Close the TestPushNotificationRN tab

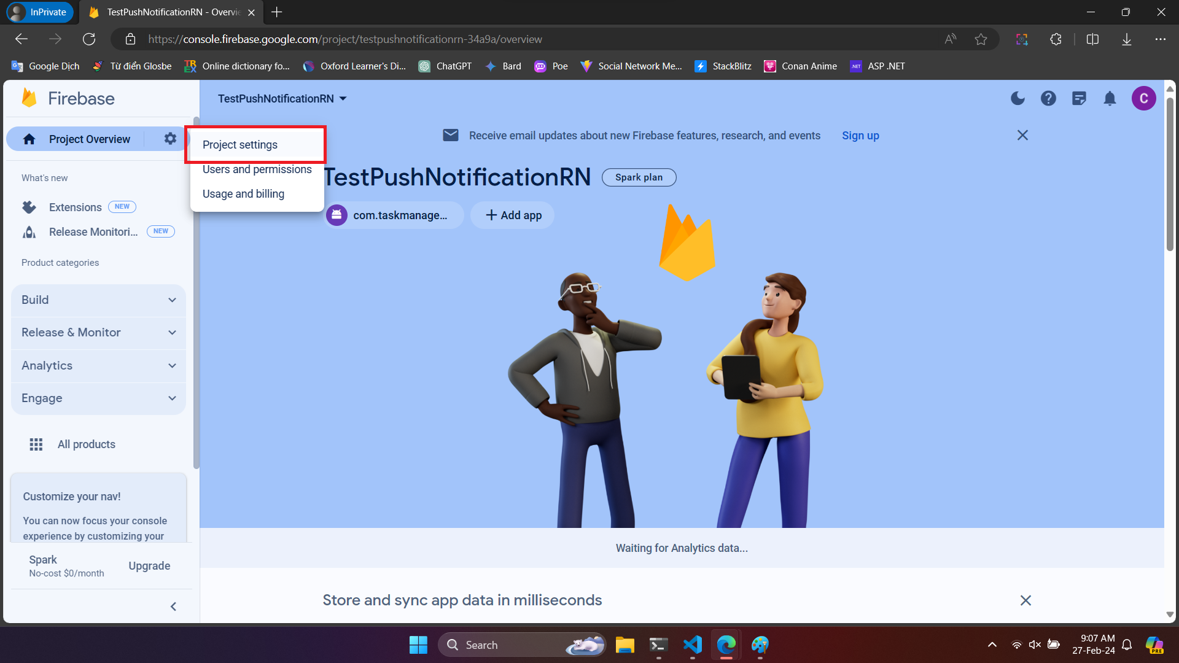click(251, 12)
